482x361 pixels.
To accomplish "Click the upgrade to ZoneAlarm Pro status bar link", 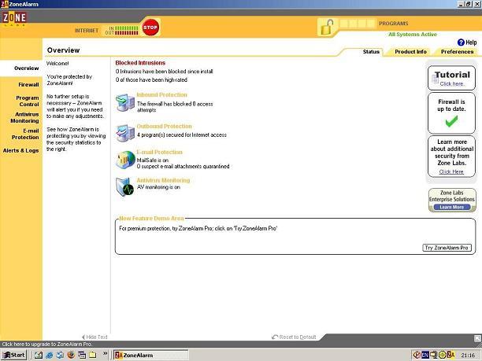I will pos(47,344).
